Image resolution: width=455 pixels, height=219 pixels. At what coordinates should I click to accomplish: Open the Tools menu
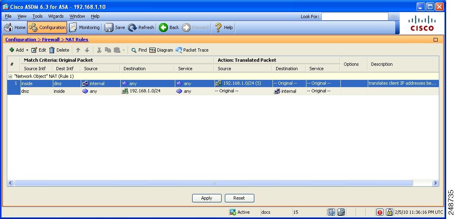click(38, 16)
